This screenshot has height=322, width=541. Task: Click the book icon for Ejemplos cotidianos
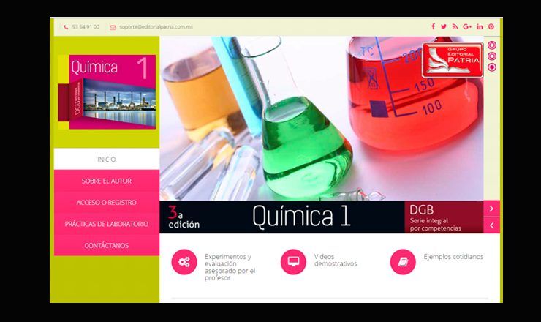pyautogui.click(x=403, y=262)
